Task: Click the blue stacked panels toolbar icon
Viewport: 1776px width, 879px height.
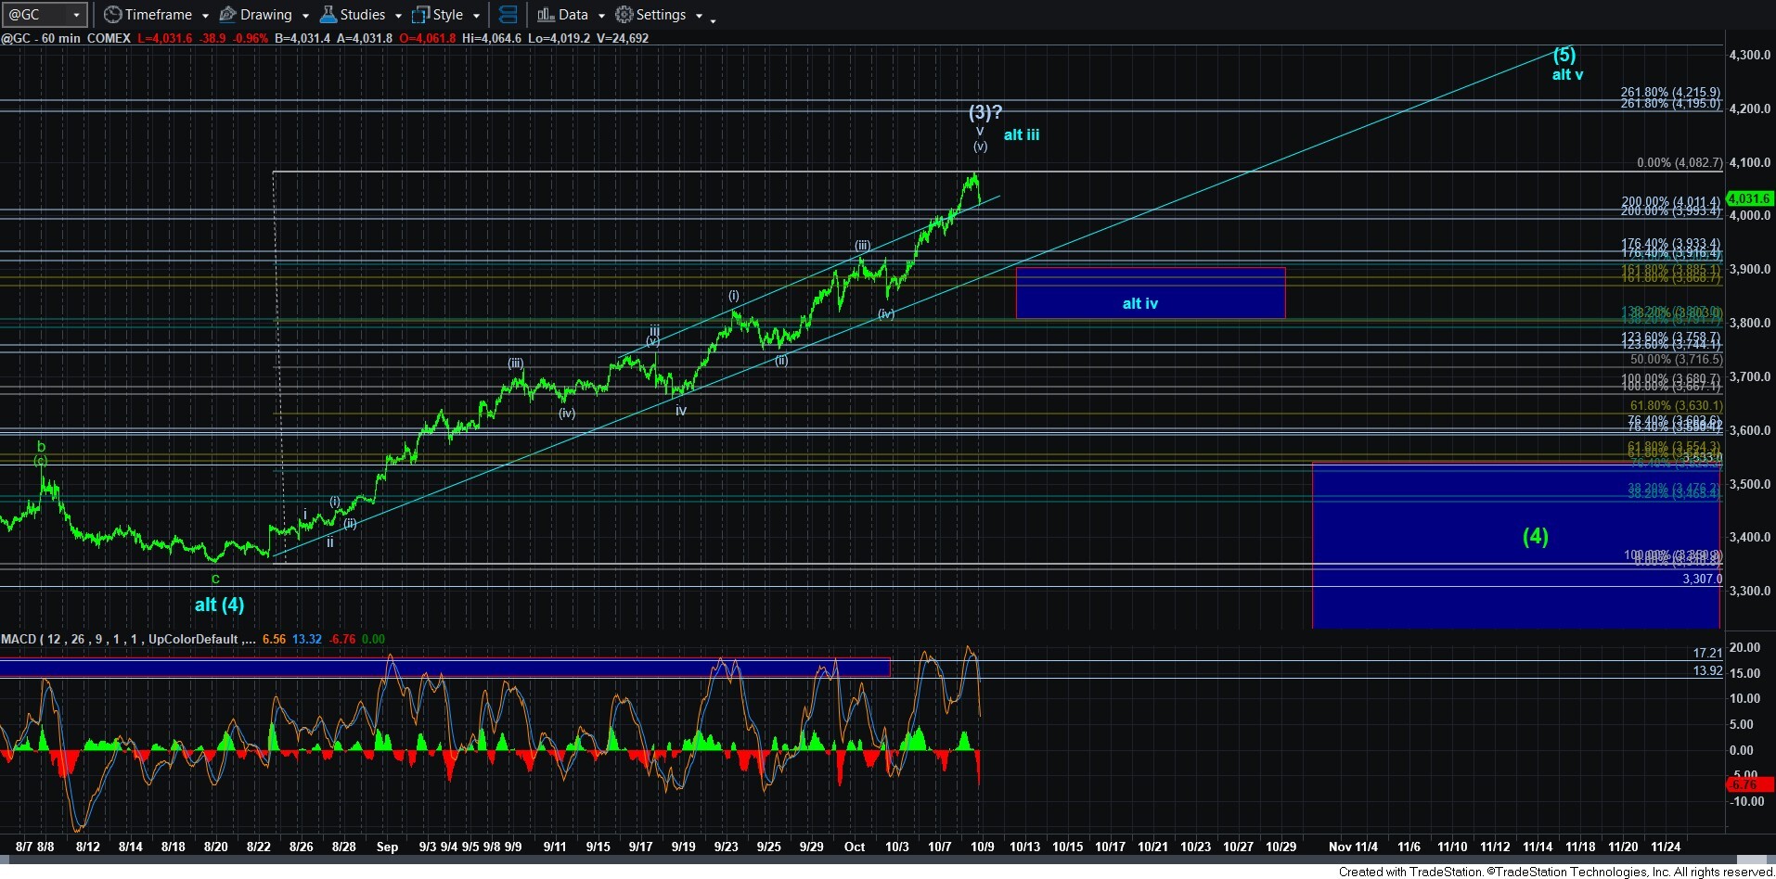Action: [508, 15]
